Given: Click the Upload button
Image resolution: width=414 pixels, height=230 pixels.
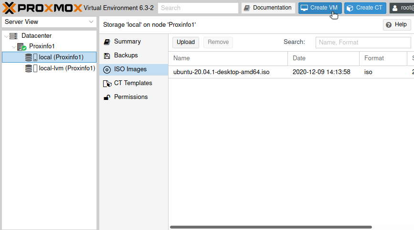Looking at the screenshot, I should click(186, 42).
